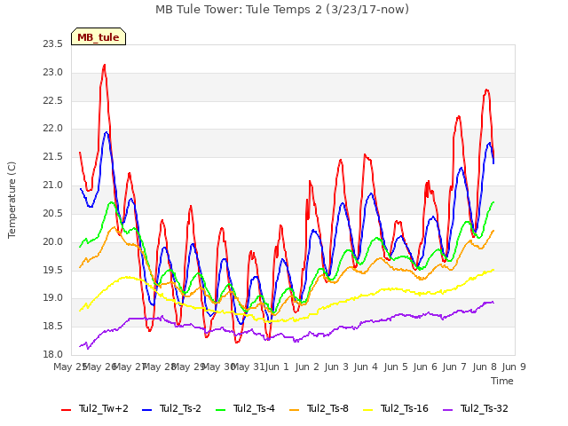Select the Tul2_Tw+2 legend entry
568x426 pixels.
click(x=95, y=408)
